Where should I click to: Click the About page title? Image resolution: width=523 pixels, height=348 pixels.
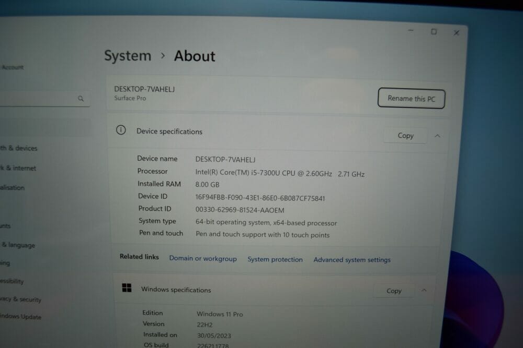pyautogui.click(x=195, y=56)
